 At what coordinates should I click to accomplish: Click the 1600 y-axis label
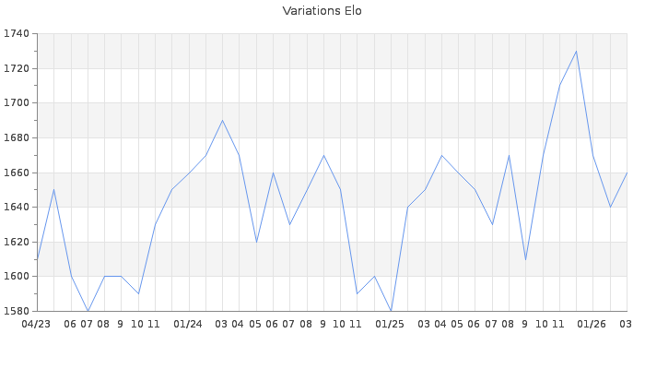click(17, 277)
